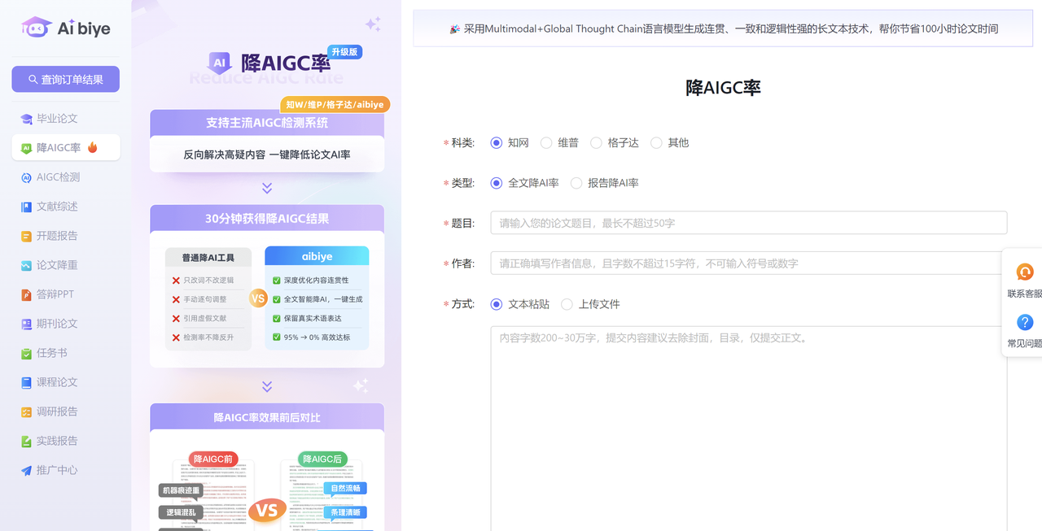The image size is (1042, 531).
Task: Click the 知W/维P/格子达/aibiye orange tag
Action: click(x=335, y=105)
